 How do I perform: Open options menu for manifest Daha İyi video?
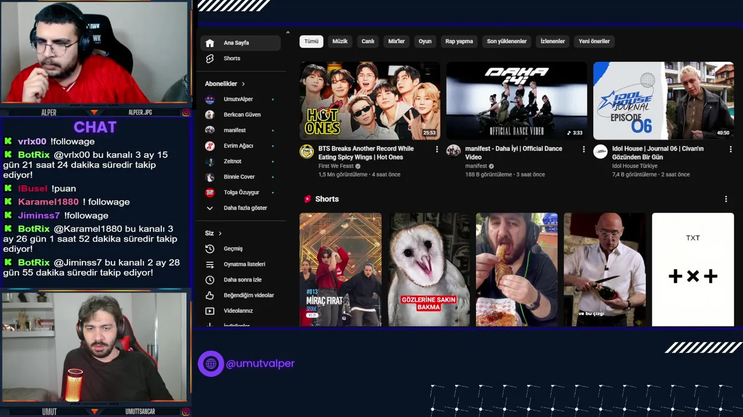(583, 149)
